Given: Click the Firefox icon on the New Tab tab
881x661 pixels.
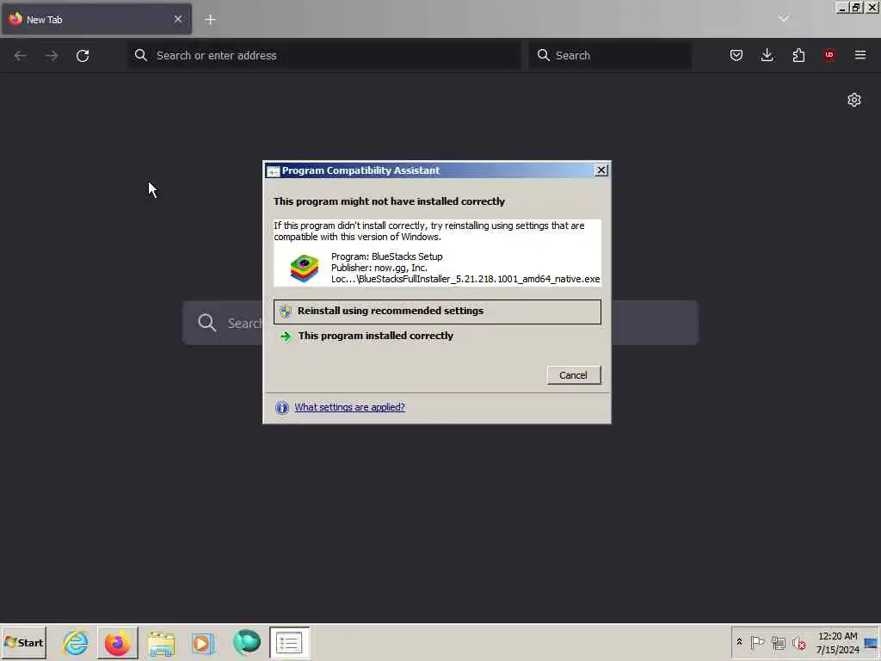Looking at the screenshot, I should pos(15,19).
